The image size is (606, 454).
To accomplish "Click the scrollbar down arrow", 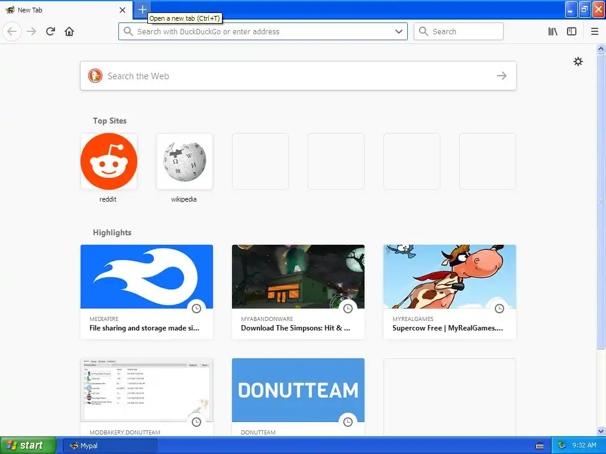I will click(x=601, y=431).
